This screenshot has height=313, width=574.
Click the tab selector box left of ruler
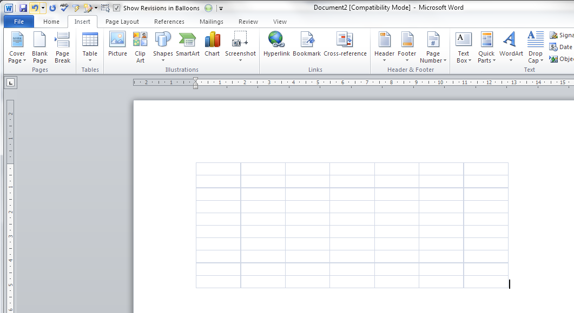pyautogui.click(x=11, y=83)
